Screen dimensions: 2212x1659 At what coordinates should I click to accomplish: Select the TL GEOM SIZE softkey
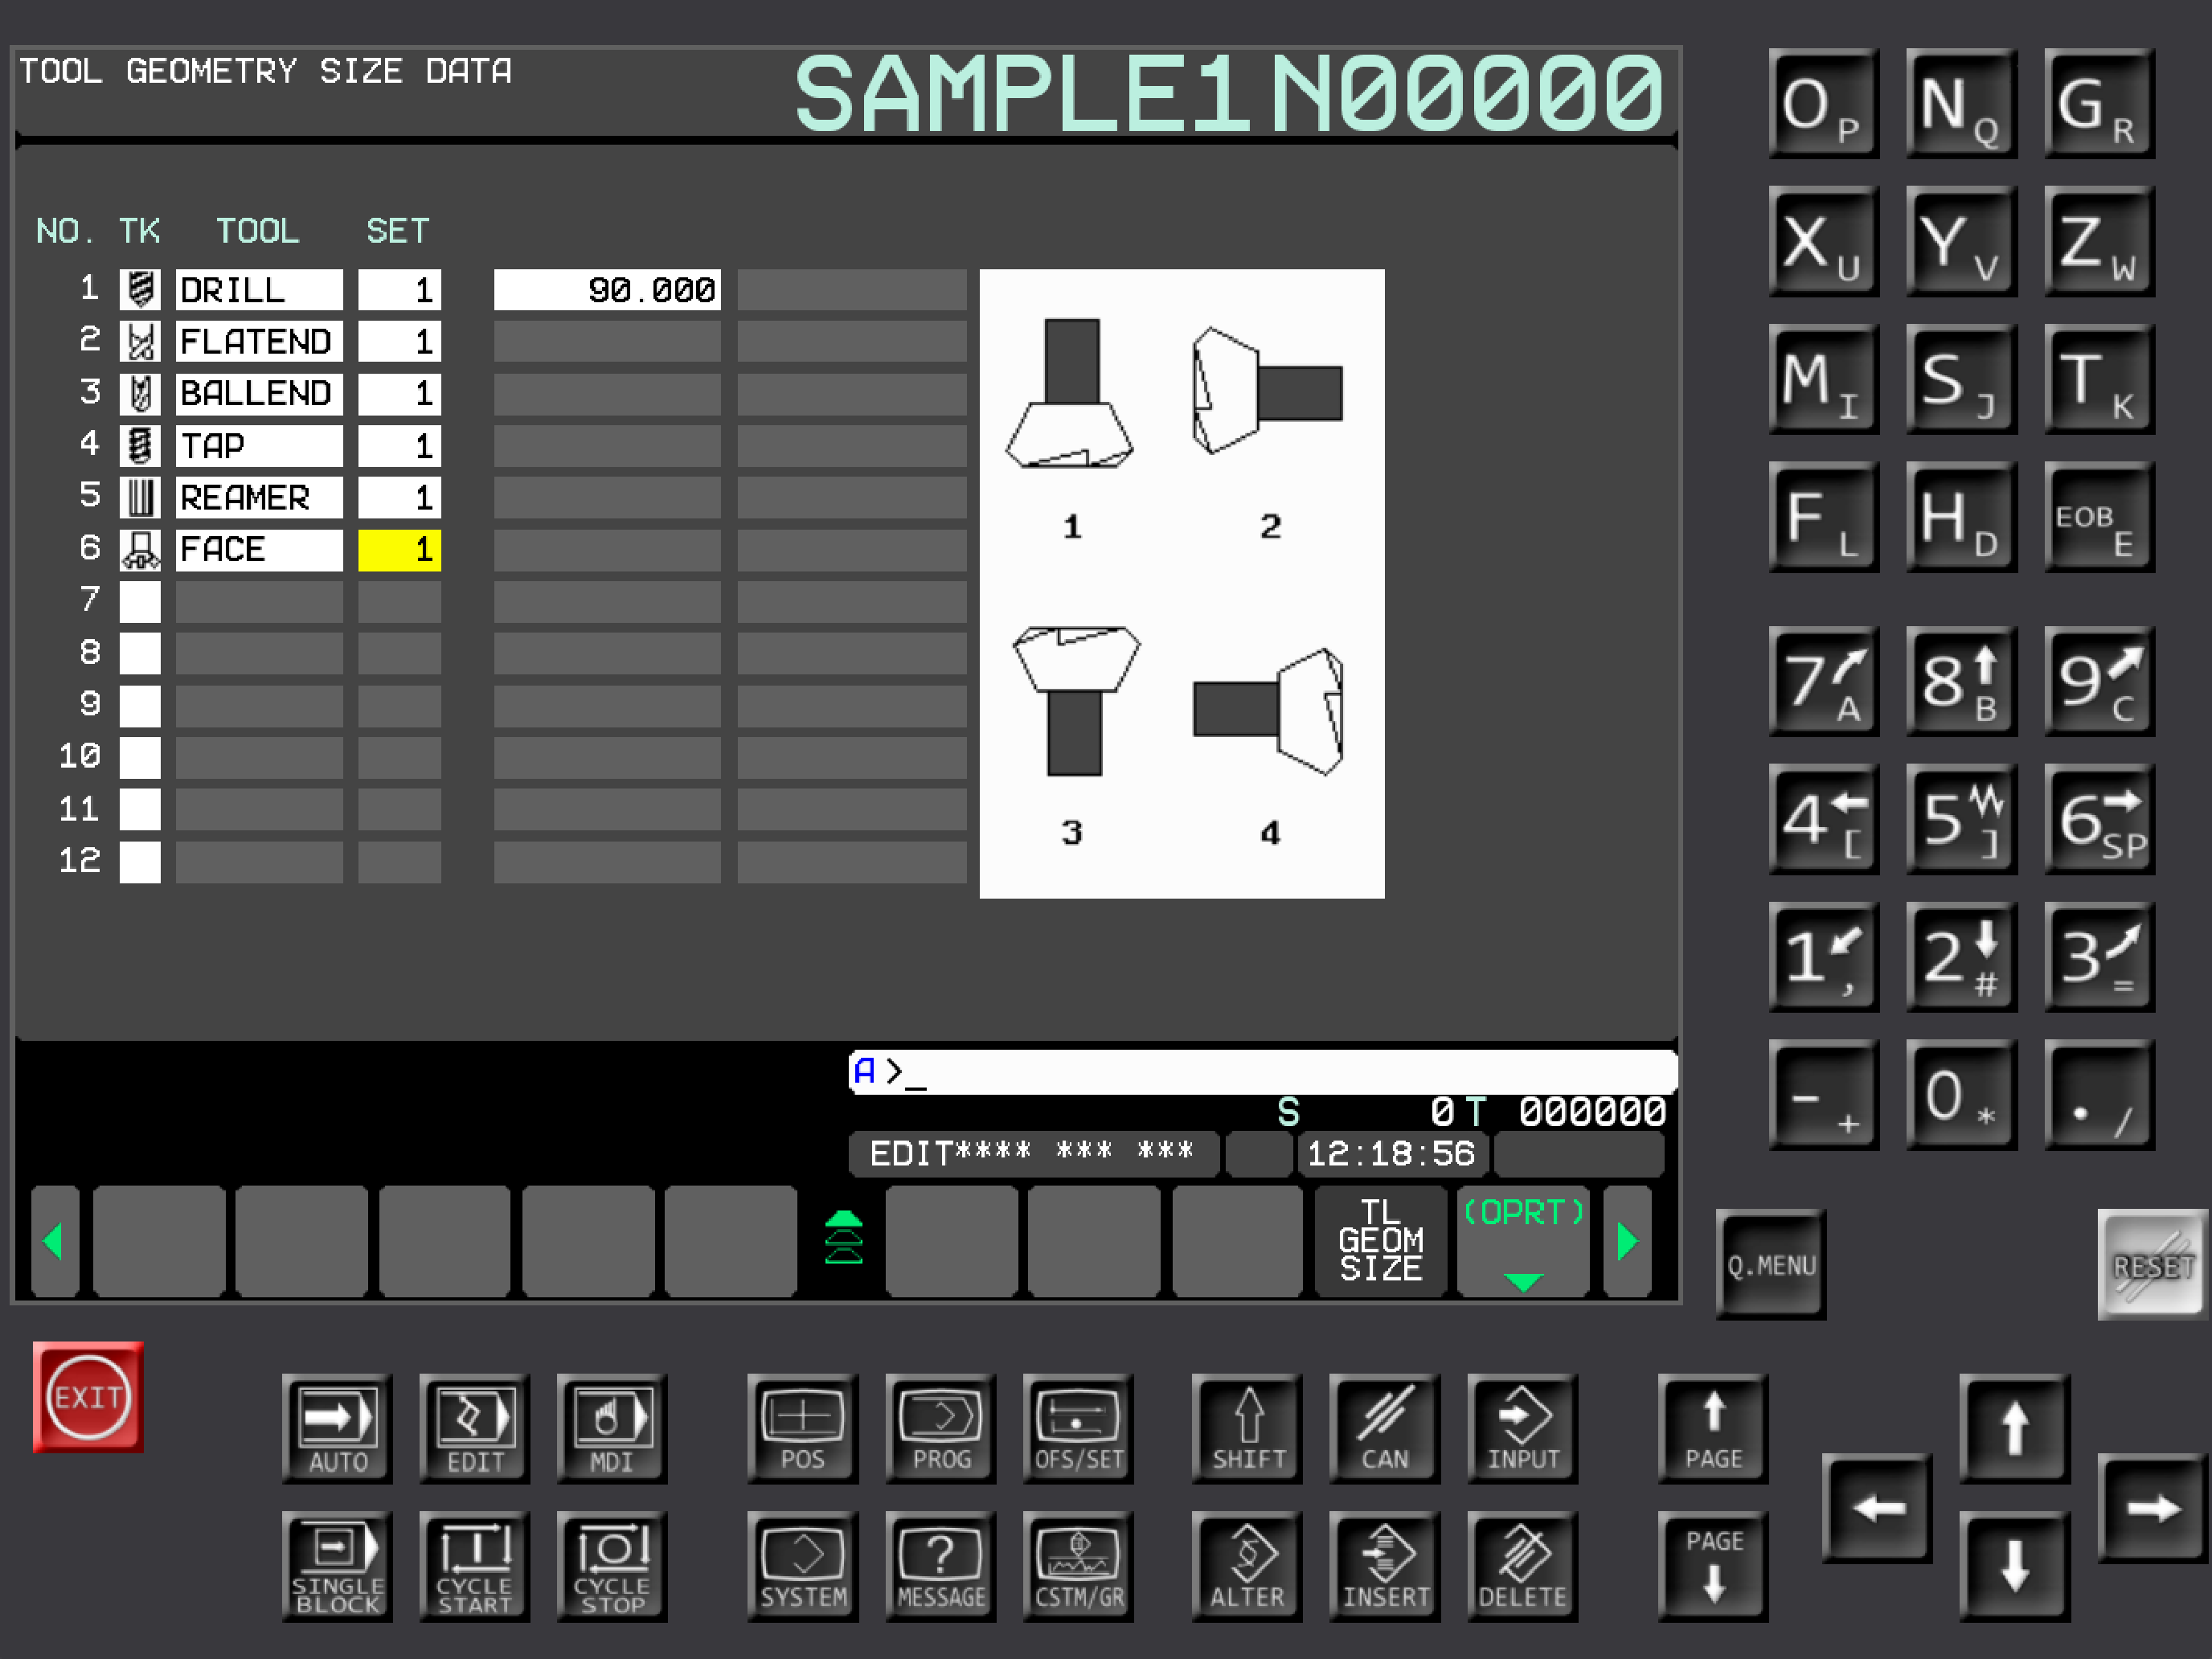pos(1381,1241)
